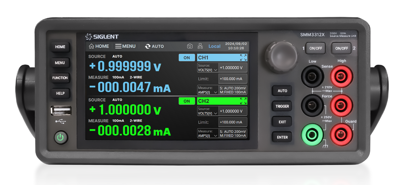Edit the CH1 Limit +100.000 mA field

point(233,79)
